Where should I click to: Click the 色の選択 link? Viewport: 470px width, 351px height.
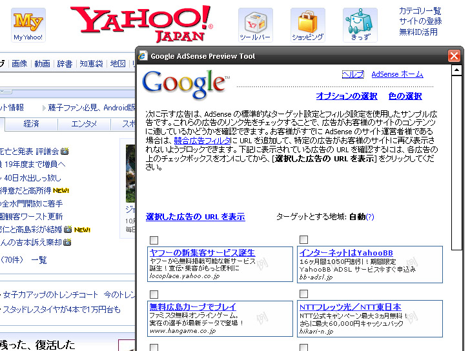click(405, 96)
